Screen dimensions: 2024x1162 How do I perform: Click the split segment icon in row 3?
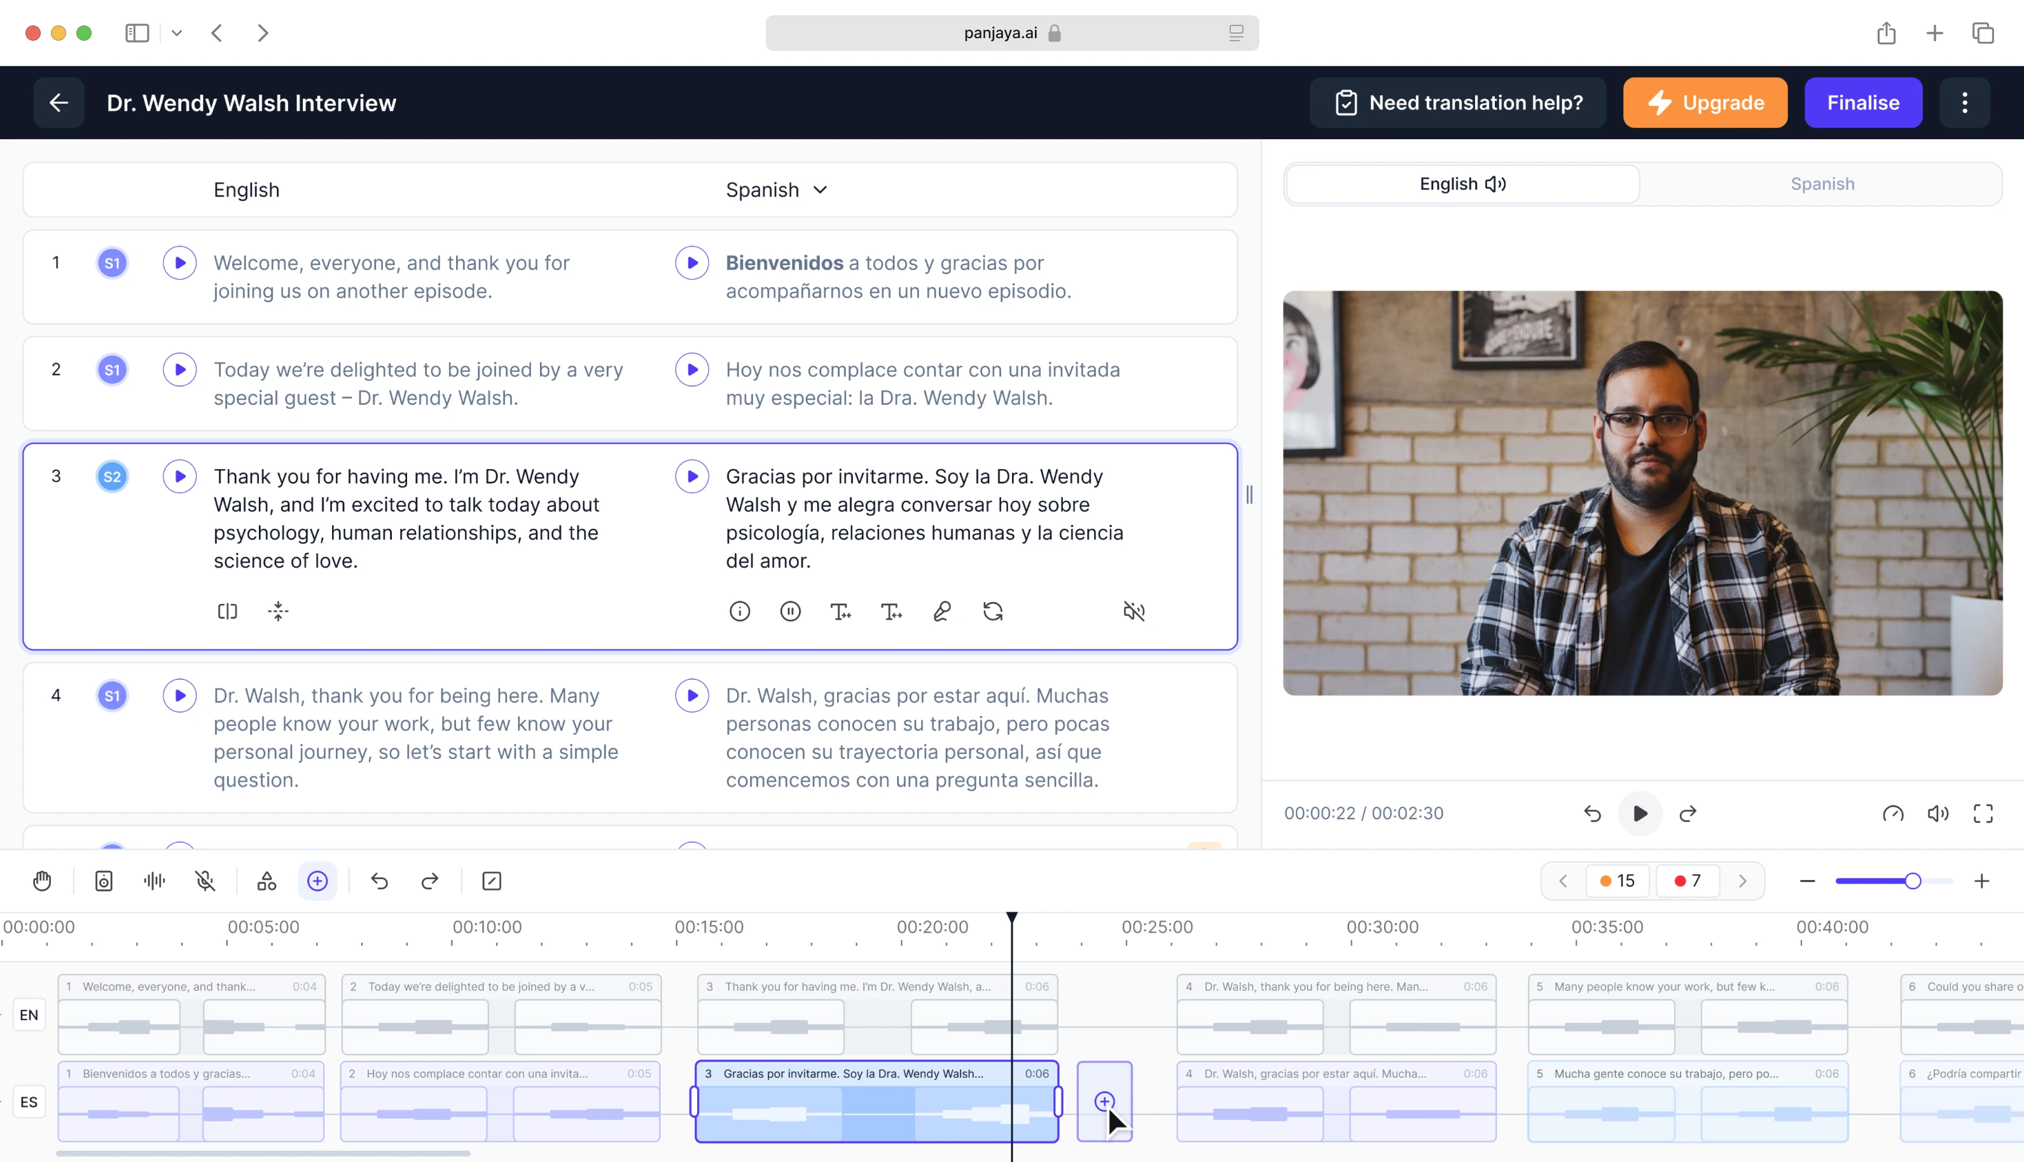[228, 612]
